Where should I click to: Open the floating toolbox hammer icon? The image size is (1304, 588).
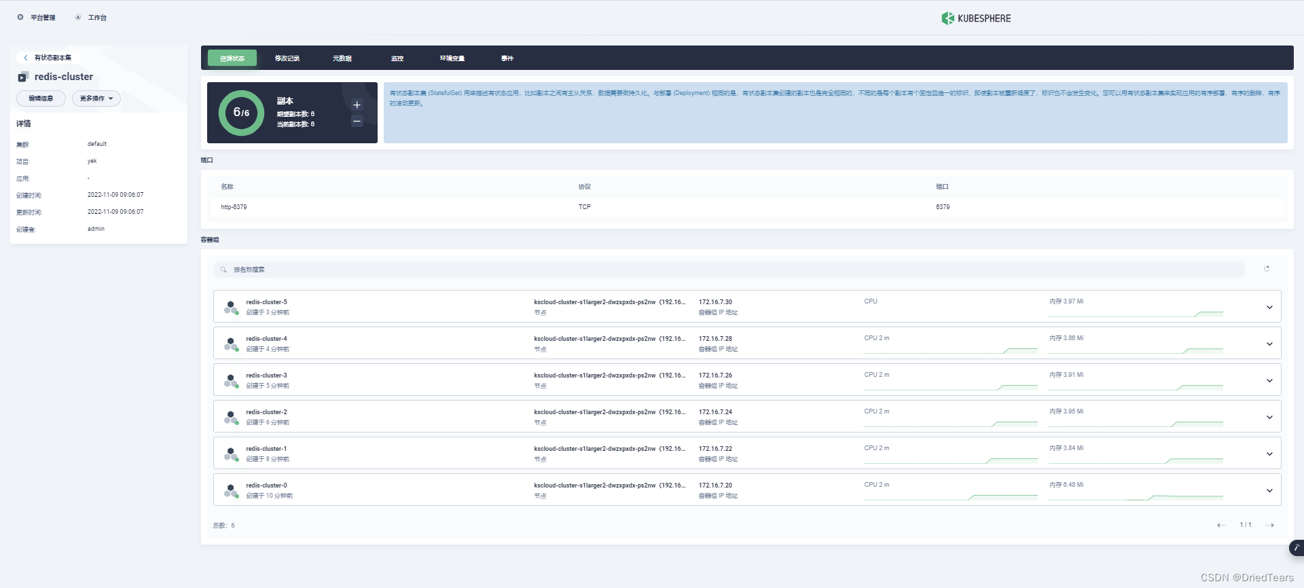[1297, 548]
